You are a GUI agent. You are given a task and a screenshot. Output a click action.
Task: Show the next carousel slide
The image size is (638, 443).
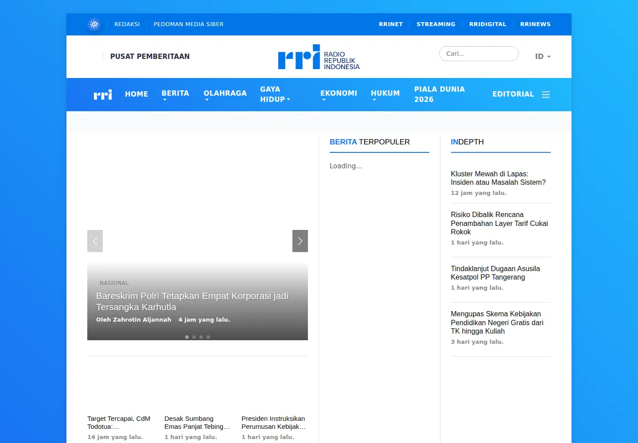tap(300, 241)
